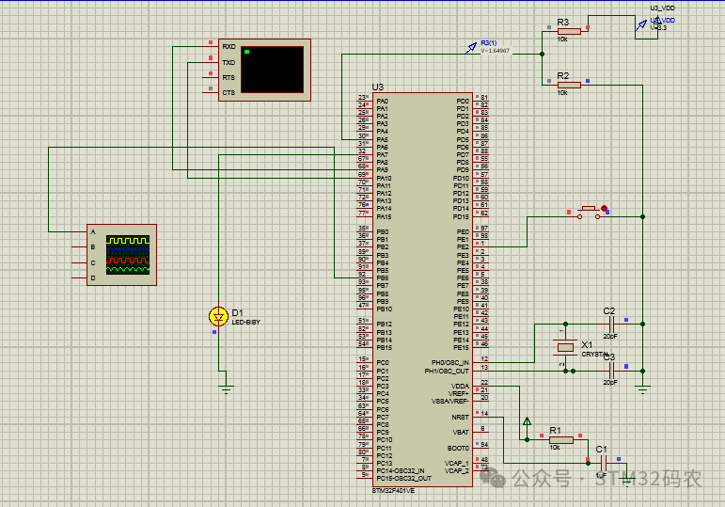This screenshot has height=507, width=725.
Task: Select resistor R2 body
Action: (x=569, y=85)
